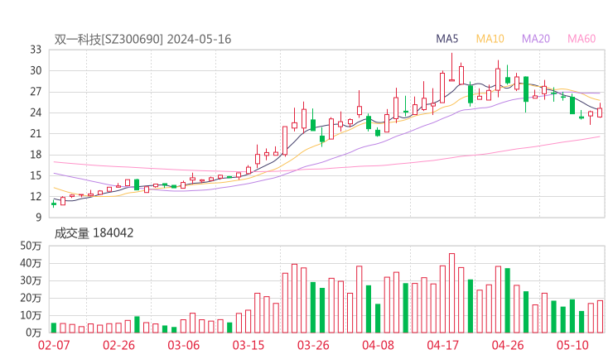Click the first green candlestick at 02-07
Viewport: 613px width, 364px height.
(54, 204)
